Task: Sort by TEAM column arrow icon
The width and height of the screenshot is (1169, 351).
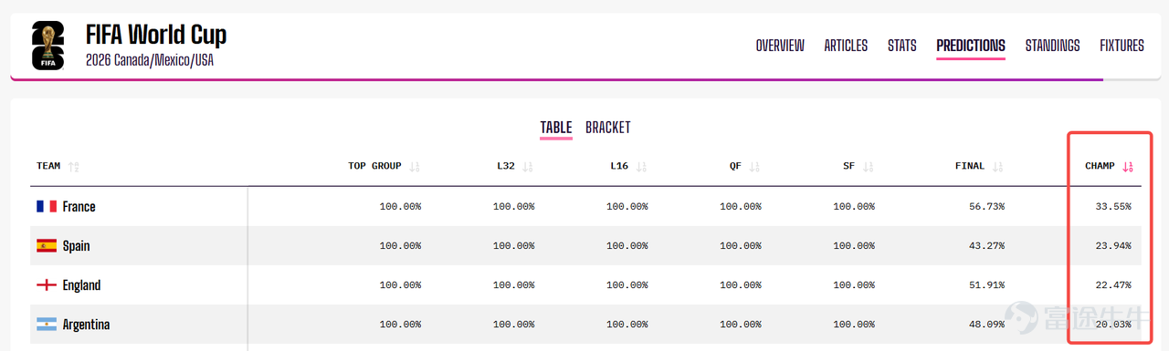Action: 74,167
